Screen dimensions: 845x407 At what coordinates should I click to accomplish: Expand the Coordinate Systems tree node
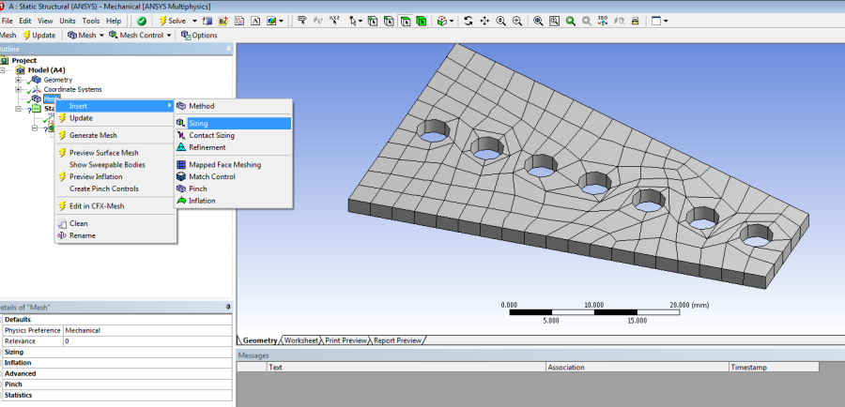pos(19,89)
